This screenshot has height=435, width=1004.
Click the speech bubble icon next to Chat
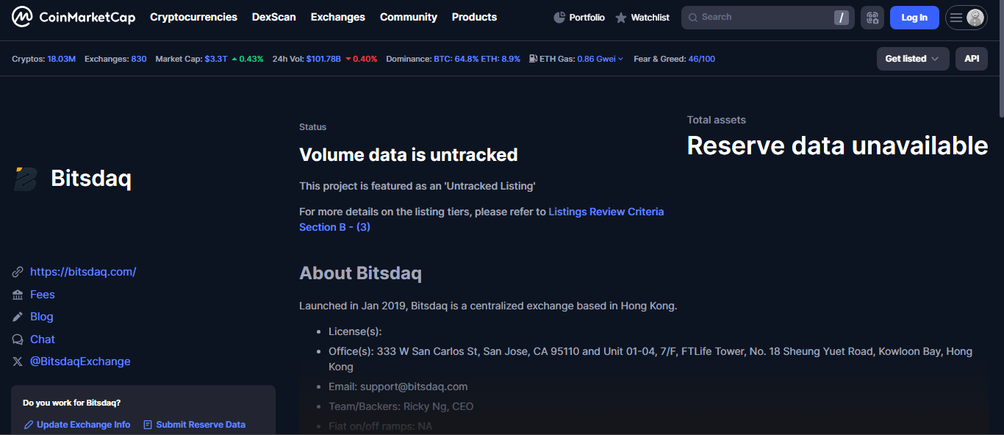click(18, 339)
